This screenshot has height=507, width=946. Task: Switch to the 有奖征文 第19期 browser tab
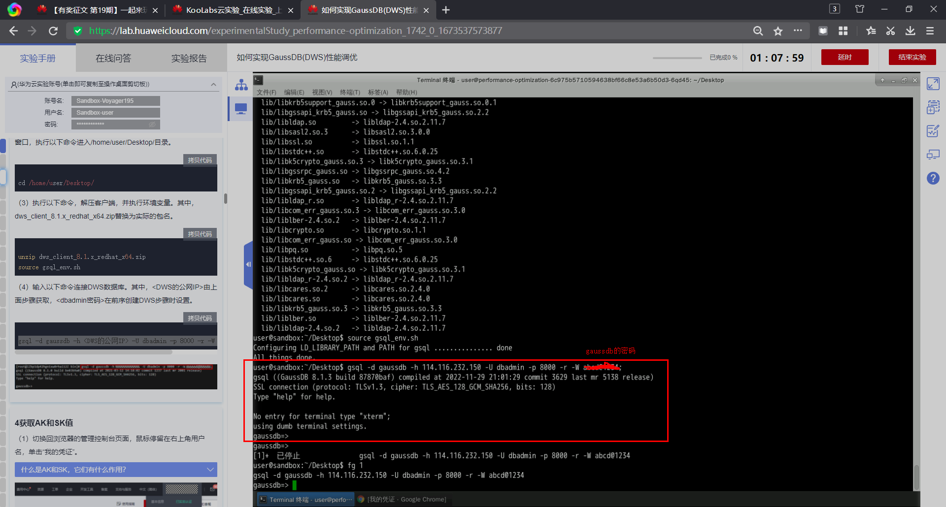[x=98, y=10]
